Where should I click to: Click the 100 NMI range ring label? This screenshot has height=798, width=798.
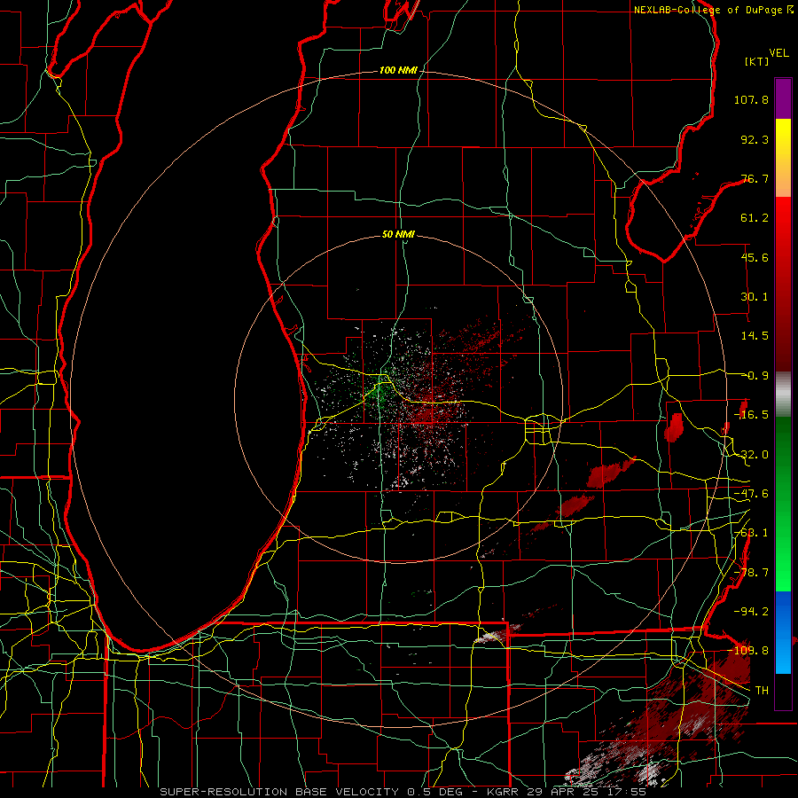398,70
